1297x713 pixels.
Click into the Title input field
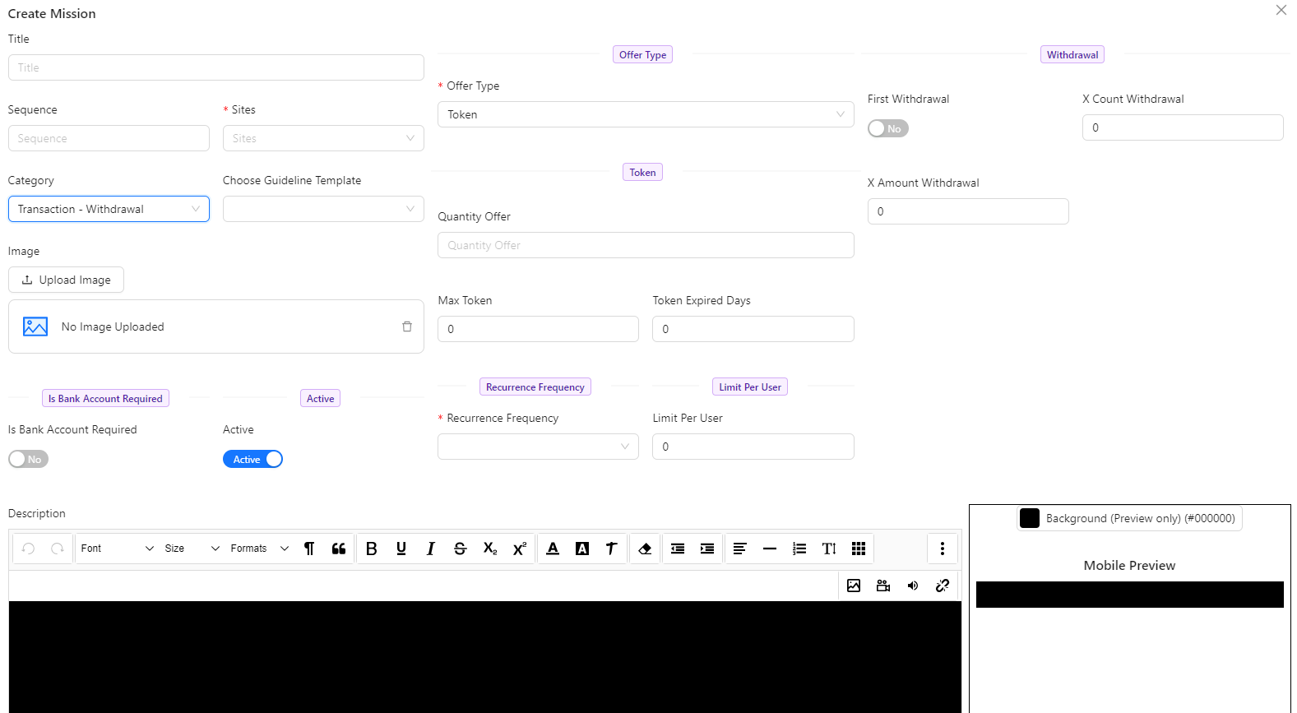click(x=215, y=67)
